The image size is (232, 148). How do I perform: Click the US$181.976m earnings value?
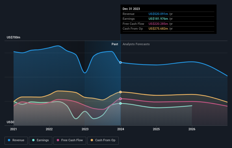tap(158, 19)
